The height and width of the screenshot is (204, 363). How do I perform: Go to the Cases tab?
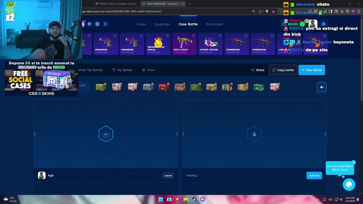142,24
